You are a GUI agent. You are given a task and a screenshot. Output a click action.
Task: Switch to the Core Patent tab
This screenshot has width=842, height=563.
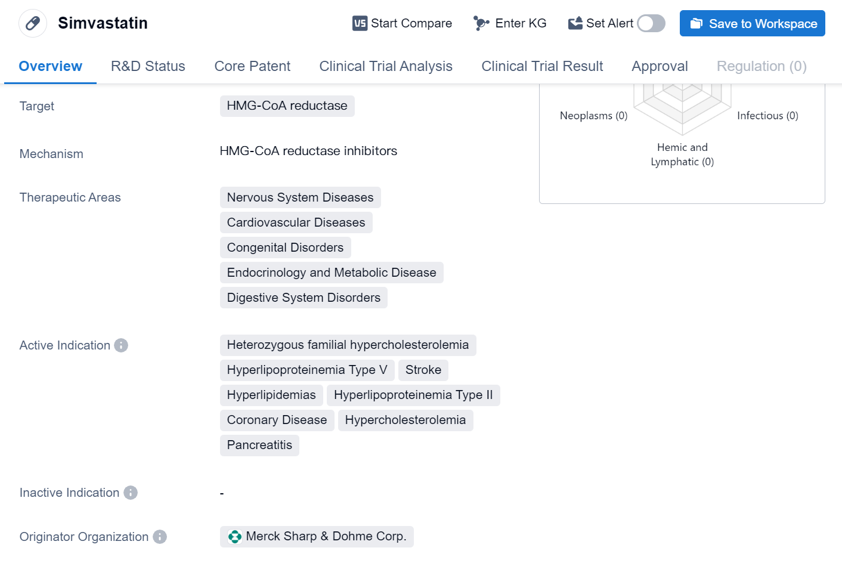click(252, 66)
